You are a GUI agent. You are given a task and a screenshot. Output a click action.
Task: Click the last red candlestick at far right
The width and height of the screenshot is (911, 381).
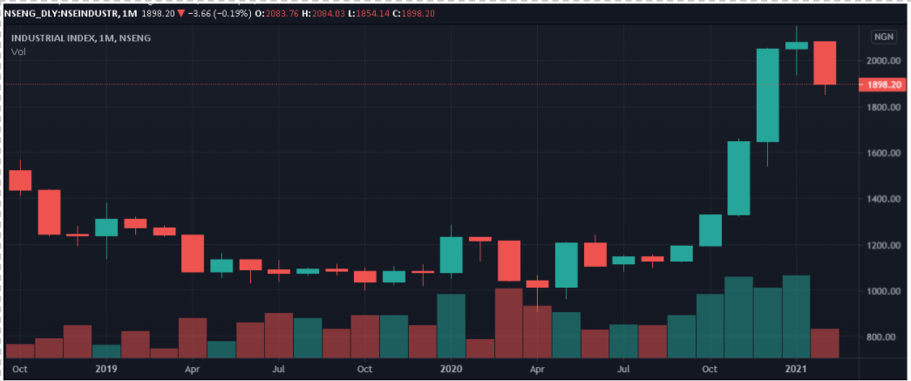(825, 63)
